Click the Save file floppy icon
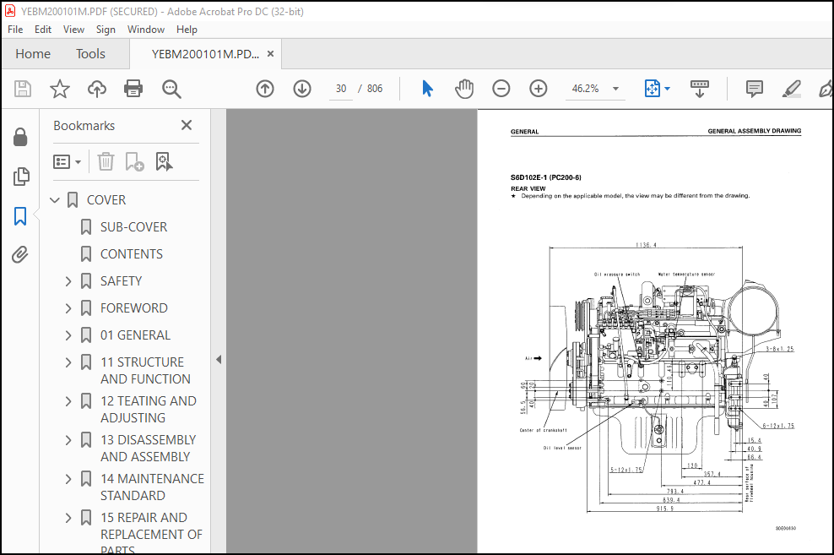Viewport: 834px width, 555px height. (22, 89)
